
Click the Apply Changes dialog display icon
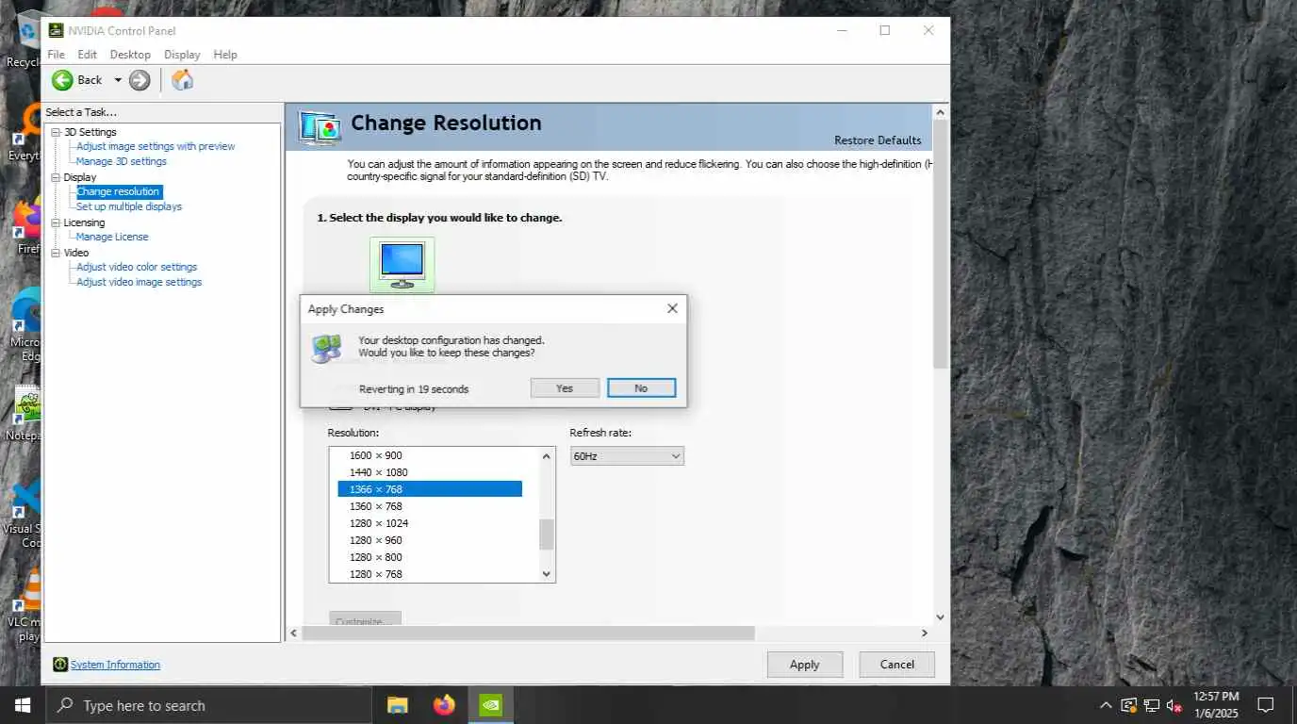(327, 349)
